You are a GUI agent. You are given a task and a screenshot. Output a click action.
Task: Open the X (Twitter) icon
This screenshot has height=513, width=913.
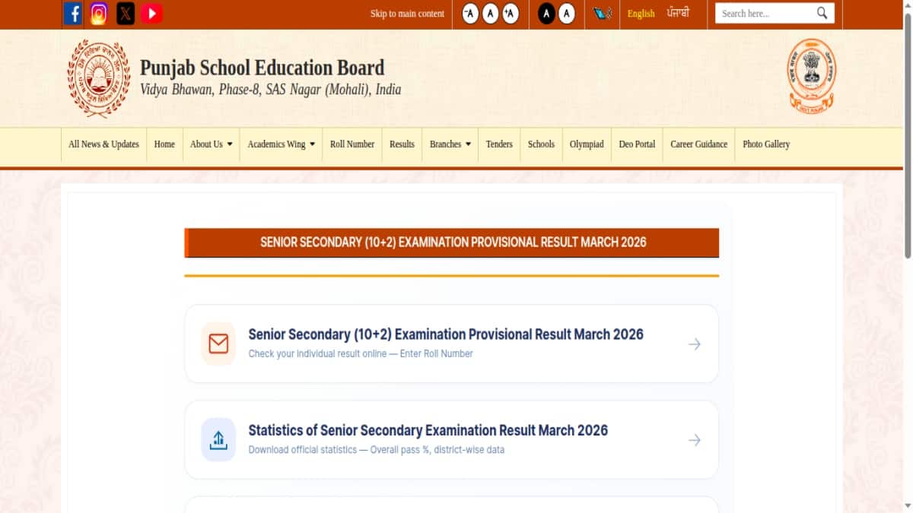(126, 14)
